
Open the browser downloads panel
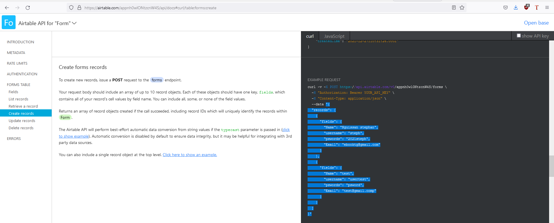click(x=516, y=8)
